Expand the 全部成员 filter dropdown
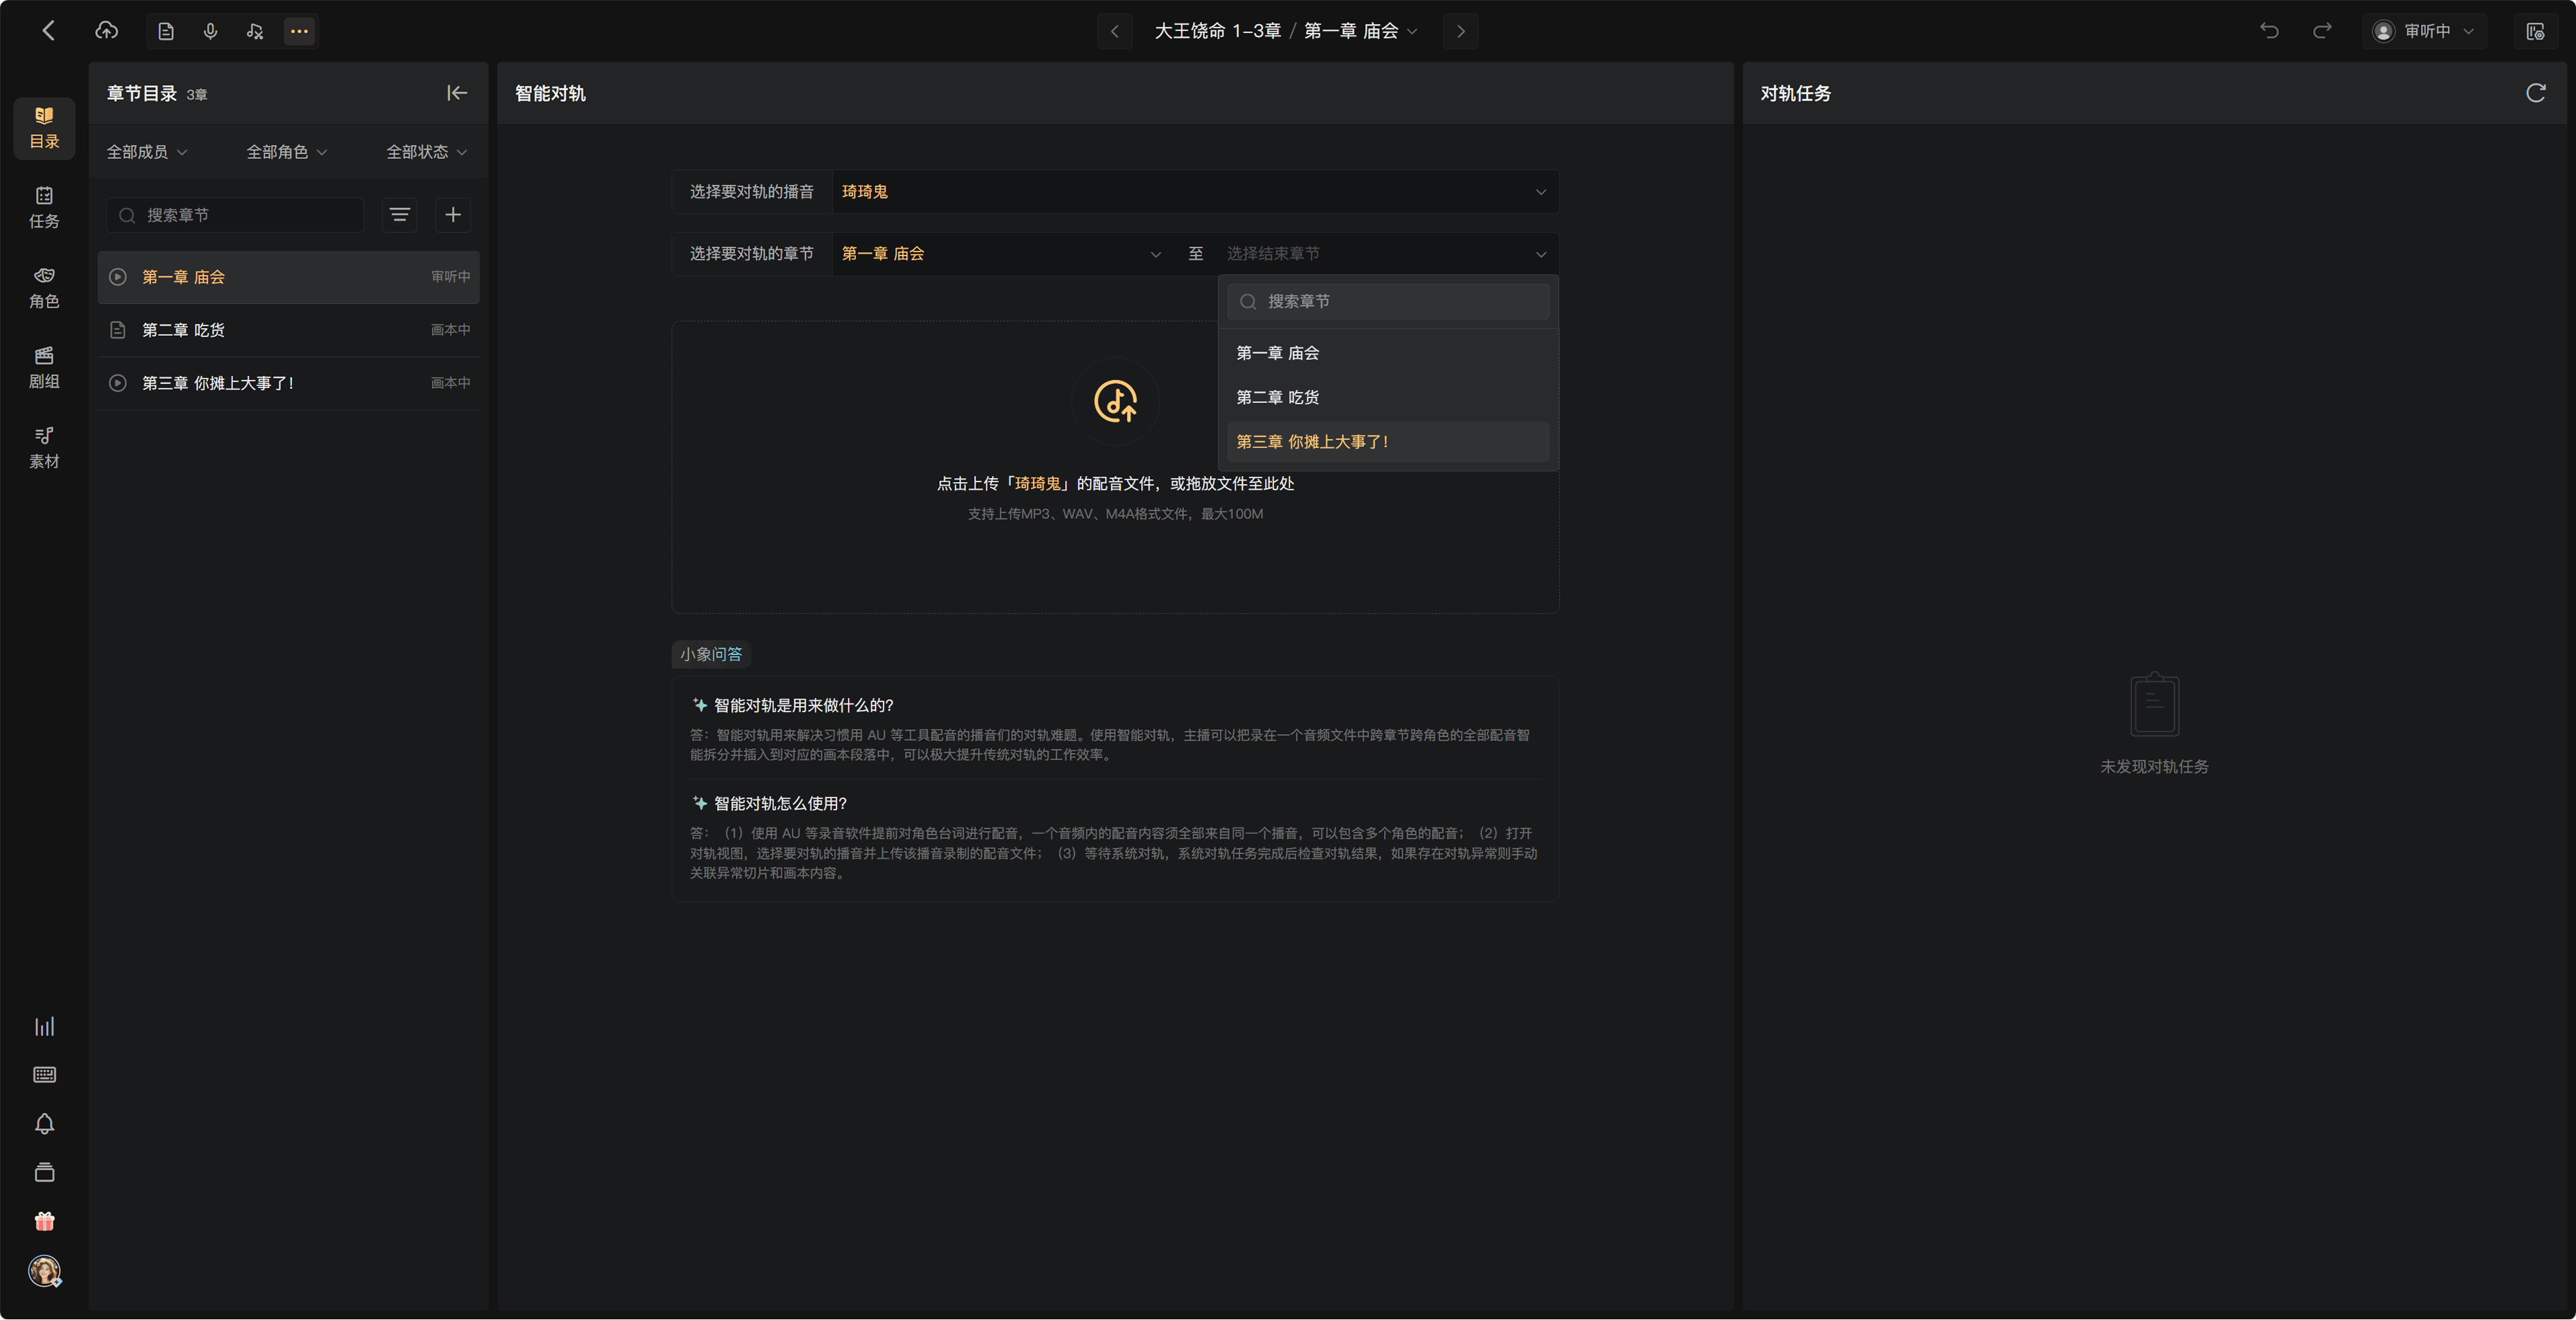2576x1320 pixels. tap(147, 152)
